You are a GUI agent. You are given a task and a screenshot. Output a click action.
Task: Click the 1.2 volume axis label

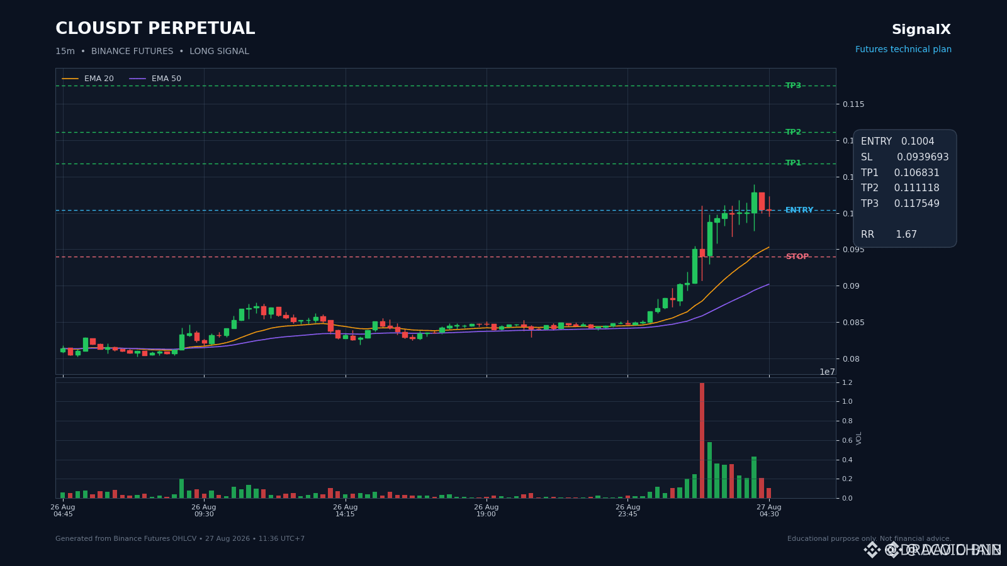(x=847, y=382)
